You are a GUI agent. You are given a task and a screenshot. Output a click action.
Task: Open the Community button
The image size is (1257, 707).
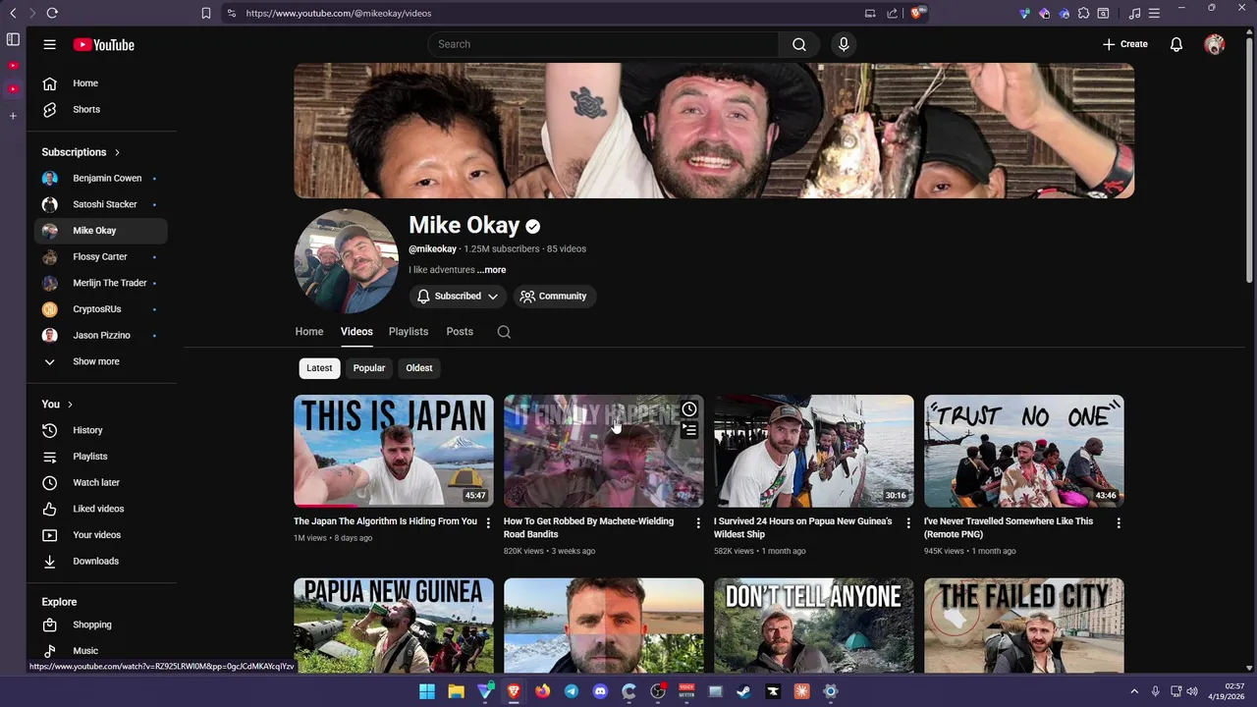554,296
